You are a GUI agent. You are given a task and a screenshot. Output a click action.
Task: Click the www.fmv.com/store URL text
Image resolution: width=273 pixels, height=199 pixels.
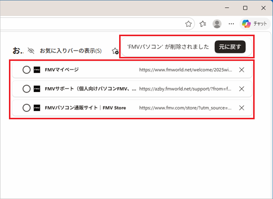pyautogui.click(x=186, y=108)
